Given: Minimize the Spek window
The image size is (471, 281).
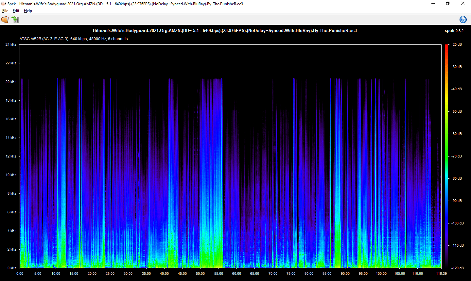Looking at the screenshot, I should click(x=433, y=4).
